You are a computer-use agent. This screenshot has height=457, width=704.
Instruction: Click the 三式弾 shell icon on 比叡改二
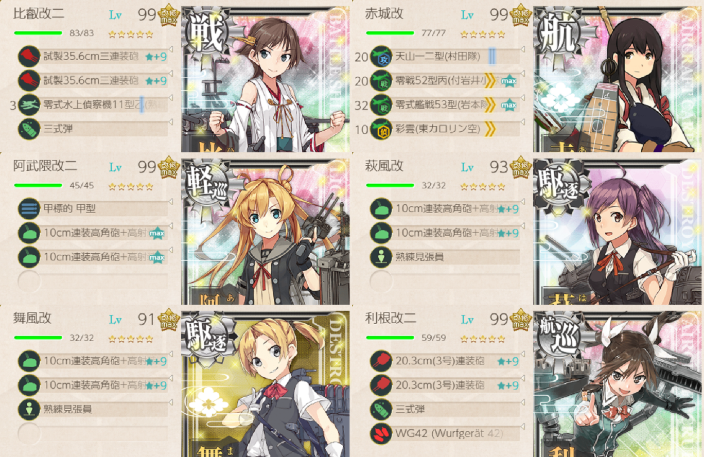point(29,129)
